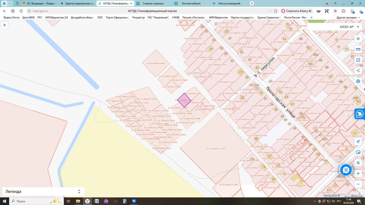This screenshot has width=365, height=205.
Task: Open the browser tab-count dropdown arrow
Action: tap(11, 3)
